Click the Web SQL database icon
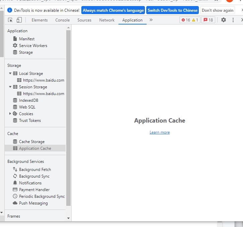 [15, 107]
